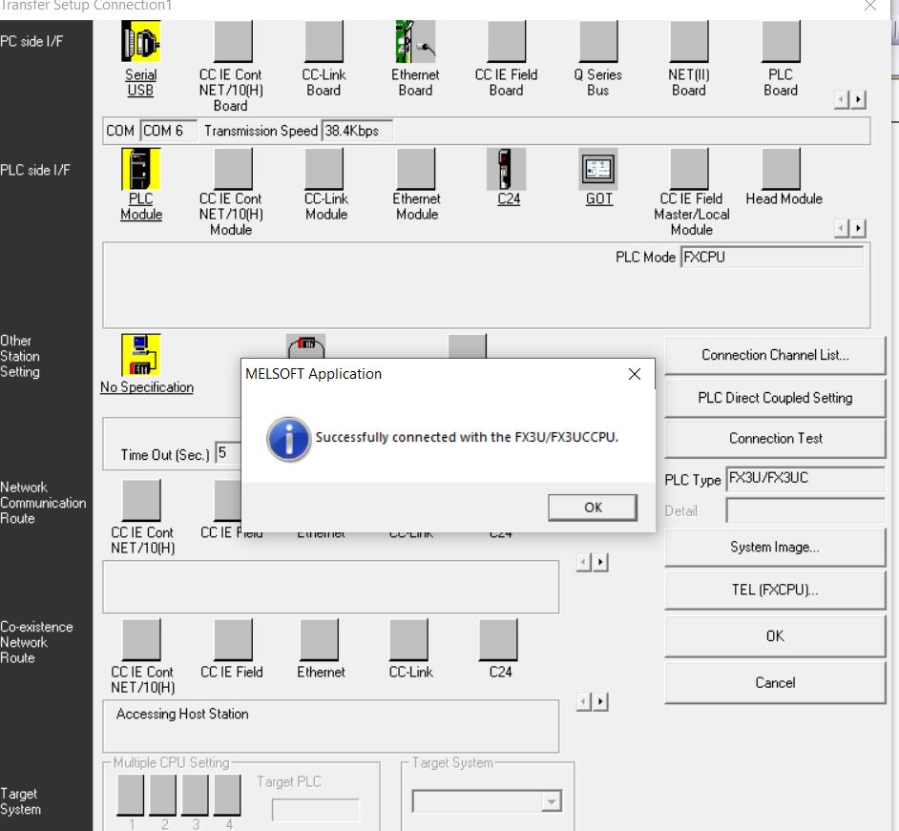Run the Connection Test
Viewport: 899px width, 831px height.
click(775, 439)
